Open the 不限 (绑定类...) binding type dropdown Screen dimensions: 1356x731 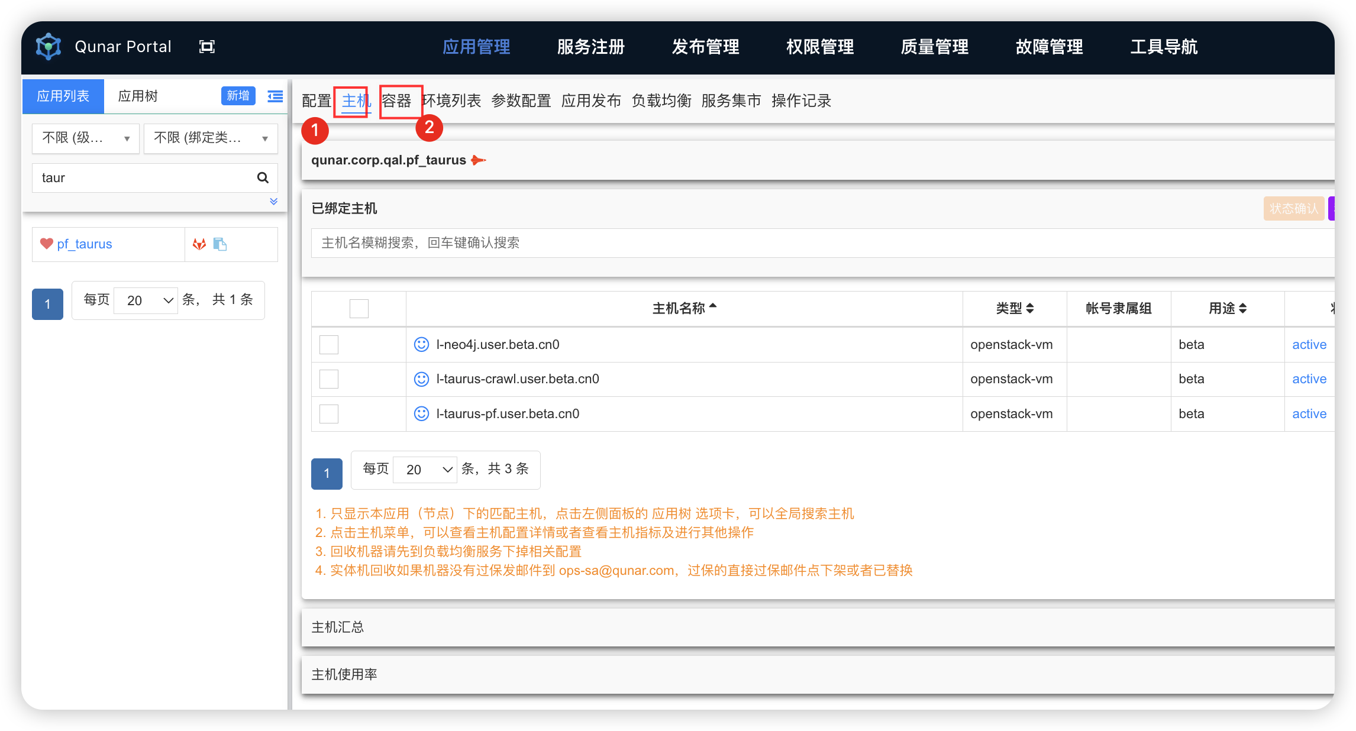click(x=211, y=138)
